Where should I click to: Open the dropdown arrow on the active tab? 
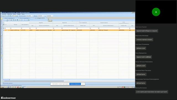(x=47, y=18)
